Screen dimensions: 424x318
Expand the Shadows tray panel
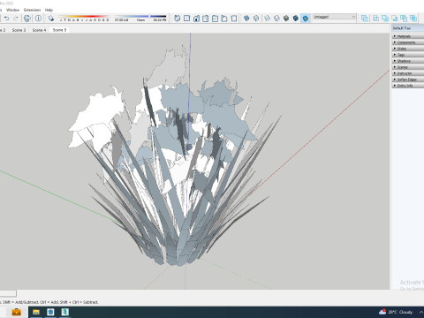pos(408,61)
